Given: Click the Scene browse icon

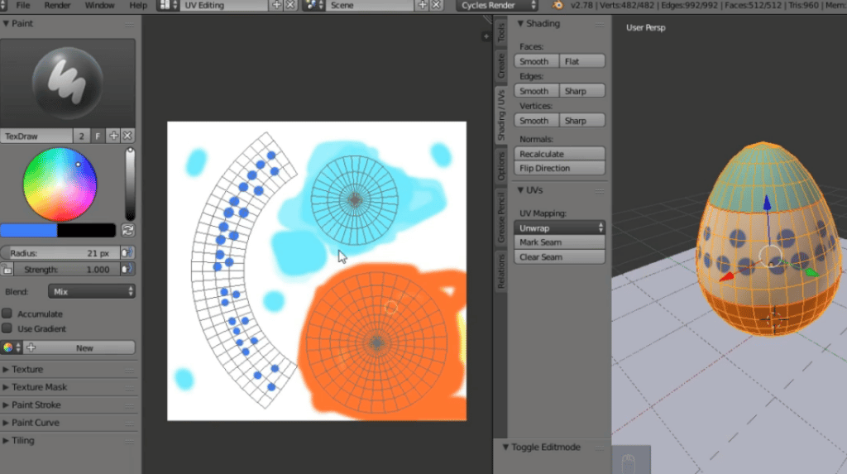Looking at the screenshot, I should (313, 6).
